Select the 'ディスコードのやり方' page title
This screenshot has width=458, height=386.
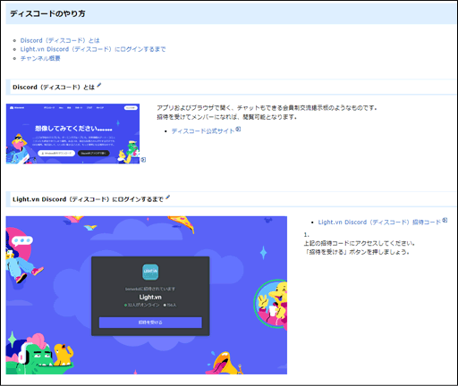pos(47,13)
